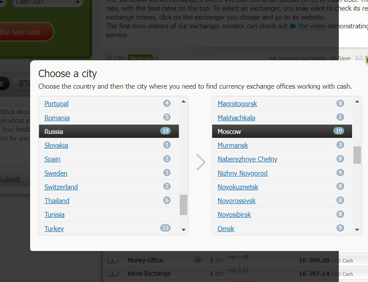Click the video camera icon
The height and width of the screenshot is (282, 368).
293,26
